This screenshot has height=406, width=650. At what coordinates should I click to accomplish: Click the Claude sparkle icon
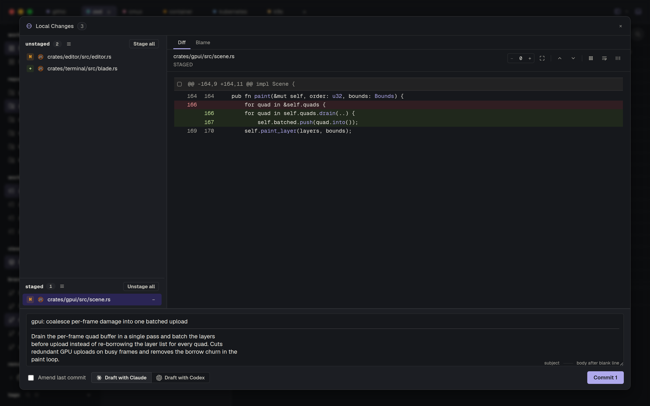click(x=99, y=378)
